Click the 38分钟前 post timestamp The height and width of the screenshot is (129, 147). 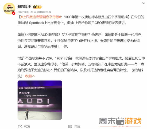(23, 12)
